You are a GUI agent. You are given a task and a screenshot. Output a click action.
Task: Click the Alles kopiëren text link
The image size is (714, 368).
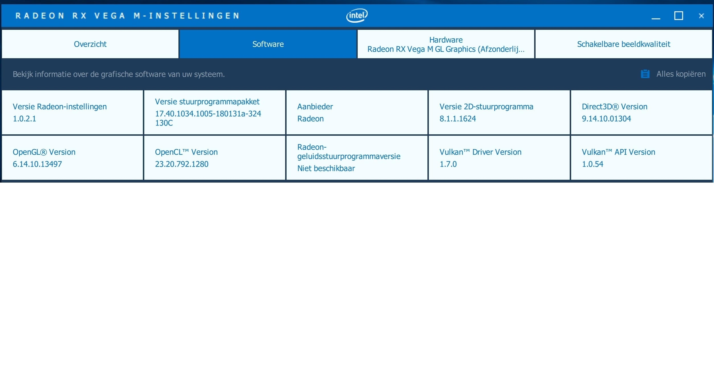coord(681,74)
